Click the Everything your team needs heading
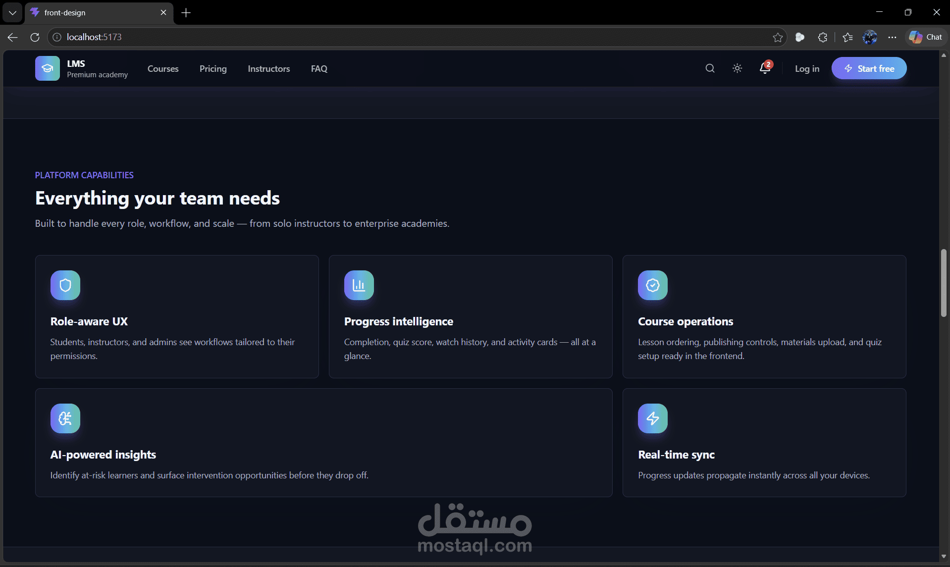The image size is (950, 567). 158,198
